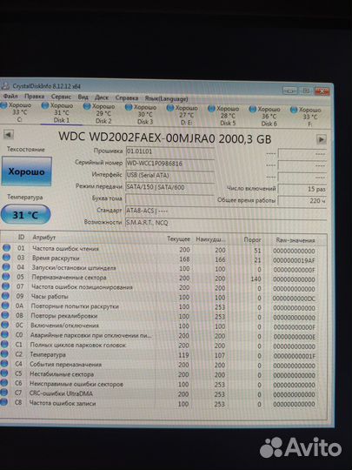Click the total work time 220 ч field
The height and width of the screenshot is (470, 352).
pyautogui.click(x=302, y=200)
